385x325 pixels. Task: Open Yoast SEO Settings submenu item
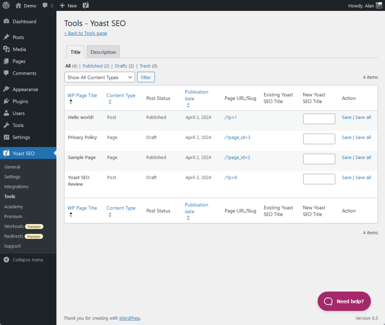click(x=12, y=177)
